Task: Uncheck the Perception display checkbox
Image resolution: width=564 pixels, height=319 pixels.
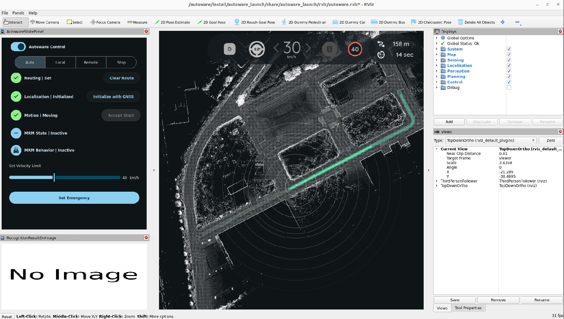Action: pos(509,71)
